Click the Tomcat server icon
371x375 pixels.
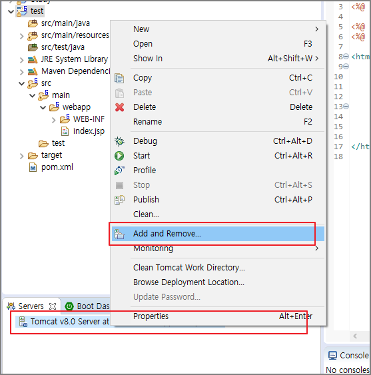coord(23,322)
